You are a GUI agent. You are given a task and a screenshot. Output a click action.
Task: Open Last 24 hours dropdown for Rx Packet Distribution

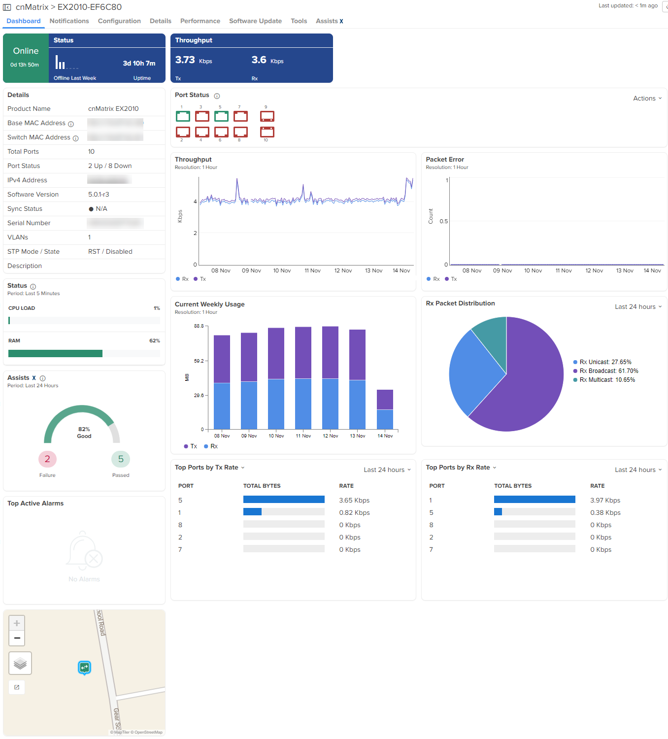point(638,307)
